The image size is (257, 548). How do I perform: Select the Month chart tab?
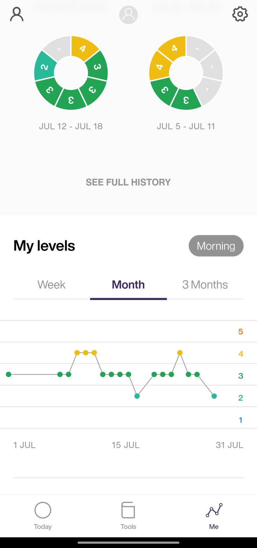pyautogui.click(x=128, y=284)
